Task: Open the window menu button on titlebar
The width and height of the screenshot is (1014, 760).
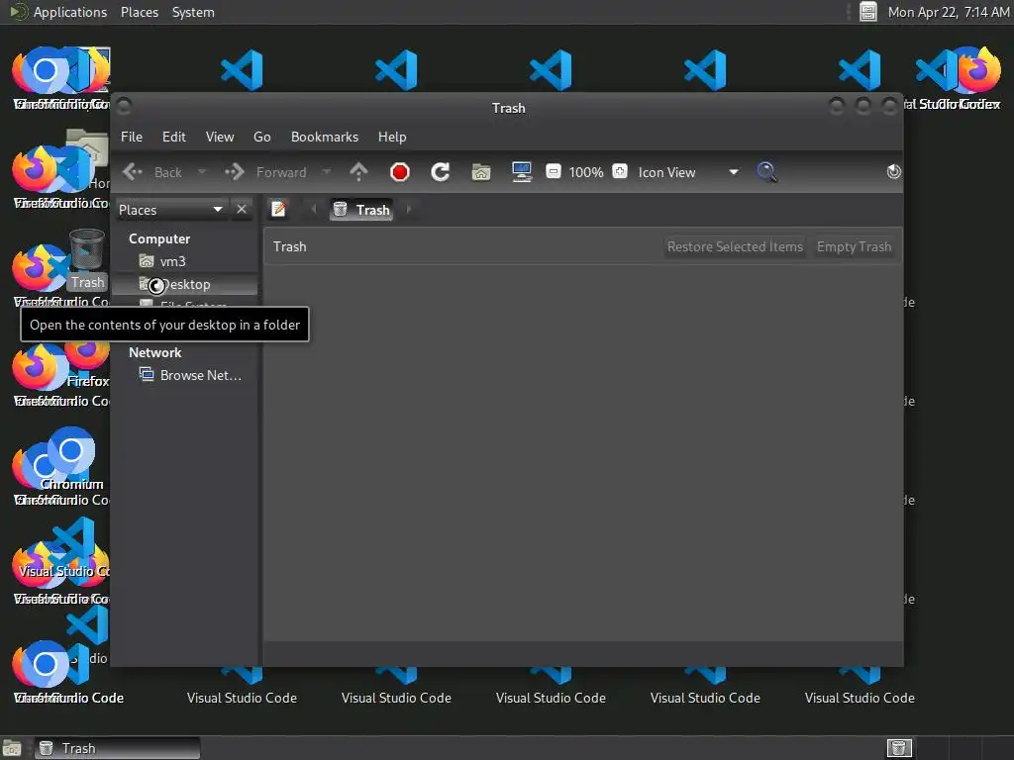Action: tap(124, 106)
